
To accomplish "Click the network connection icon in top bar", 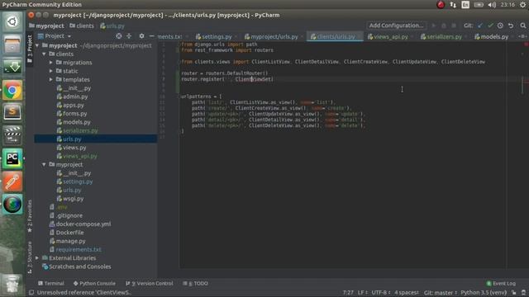I will point(453,5).
